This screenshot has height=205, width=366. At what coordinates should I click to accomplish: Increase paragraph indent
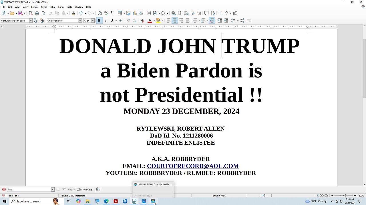(220, 20)
